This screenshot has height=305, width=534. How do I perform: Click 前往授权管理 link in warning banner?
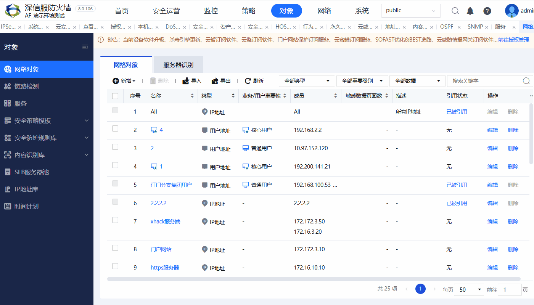[x=513, y=40]
